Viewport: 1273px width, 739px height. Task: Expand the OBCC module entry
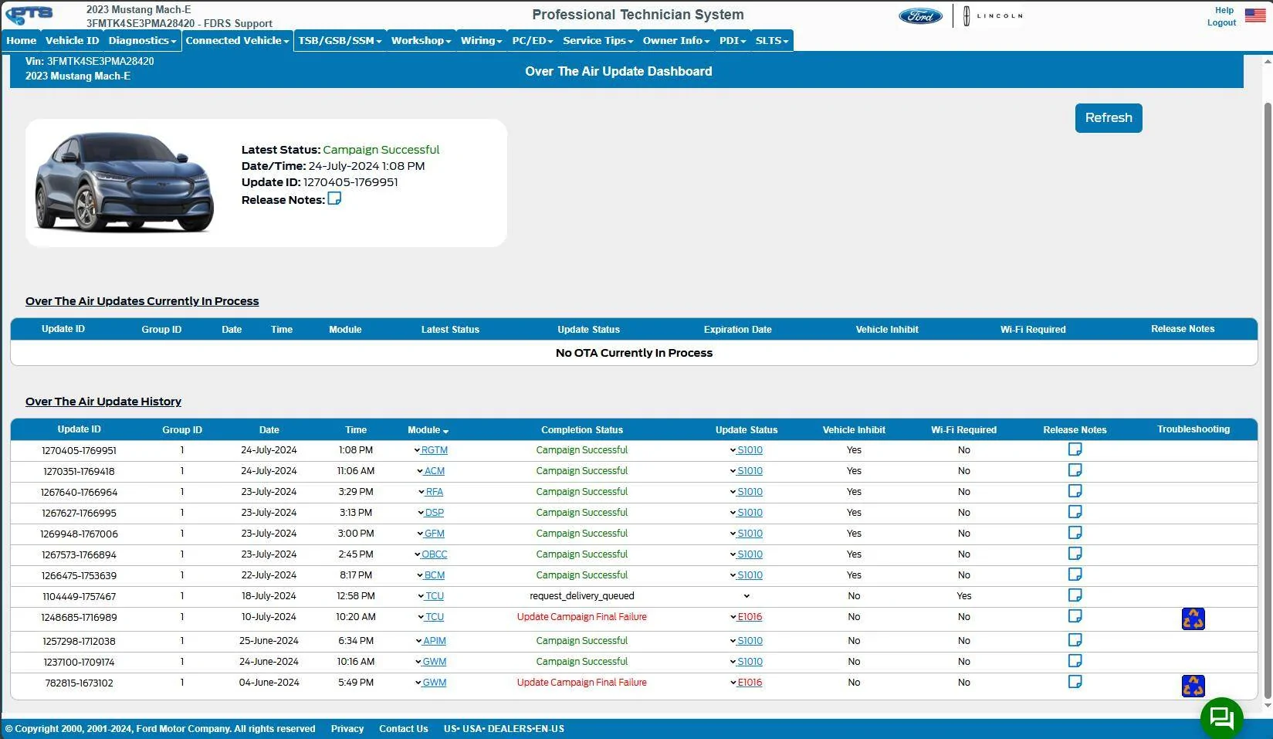(431, 554)
